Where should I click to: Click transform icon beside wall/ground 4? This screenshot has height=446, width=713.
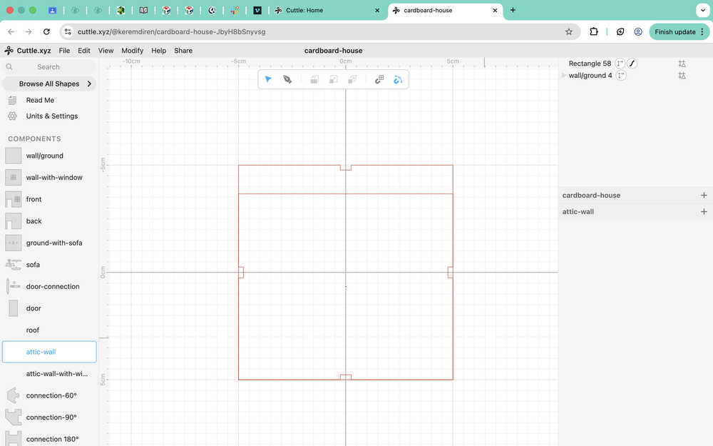(x=621, y=76)
